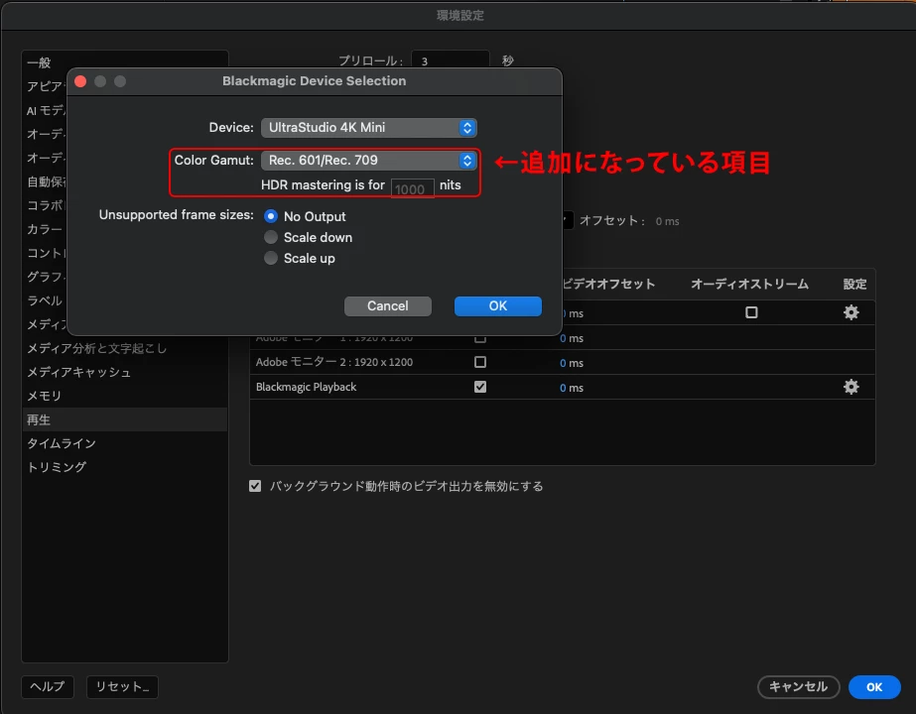Open the Device dropdown showing UltraStudio 4K Mini
The image size is (916, 714).
tap(368, 127)
